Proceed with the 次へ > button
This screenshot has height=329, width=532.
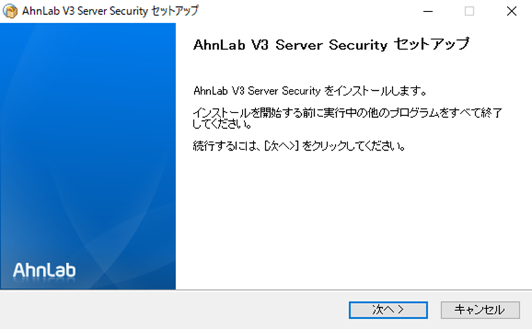pyautogui.click(x=388, y=310)
